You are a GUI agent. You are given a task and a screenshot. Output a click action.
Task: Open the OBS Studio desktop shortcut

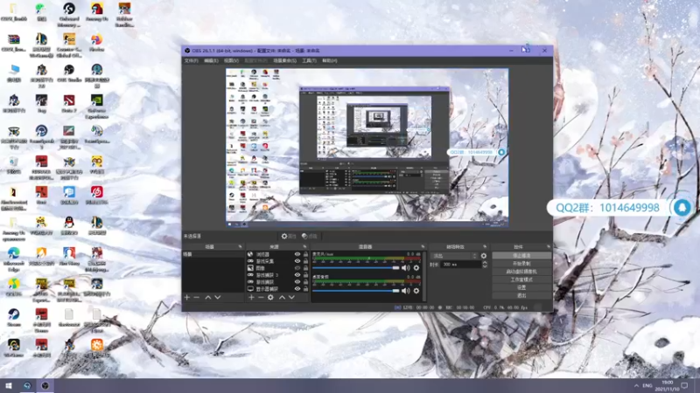69,73
